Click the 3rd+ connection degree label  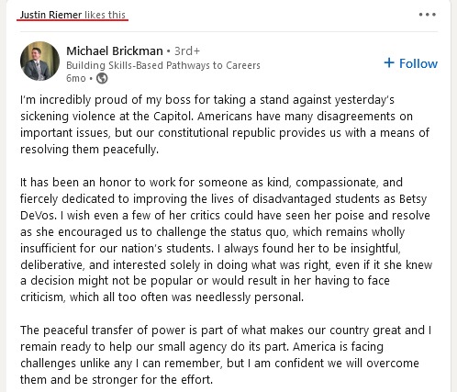(187, 50)
